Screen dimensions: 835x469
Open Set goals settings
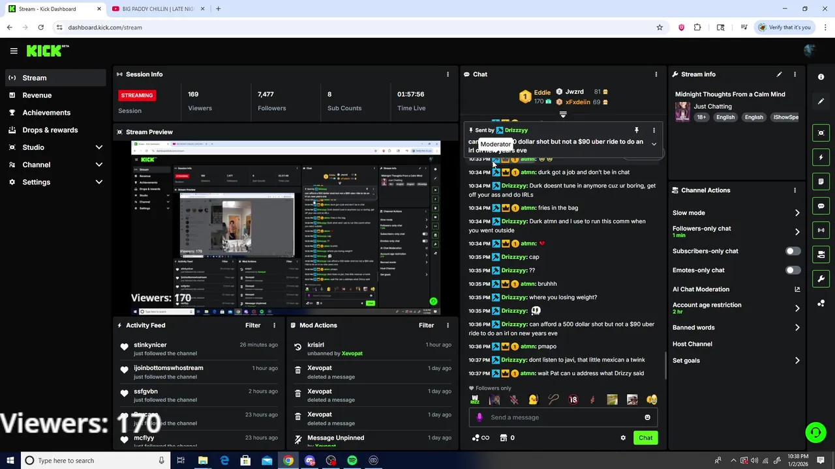(736, 360)
